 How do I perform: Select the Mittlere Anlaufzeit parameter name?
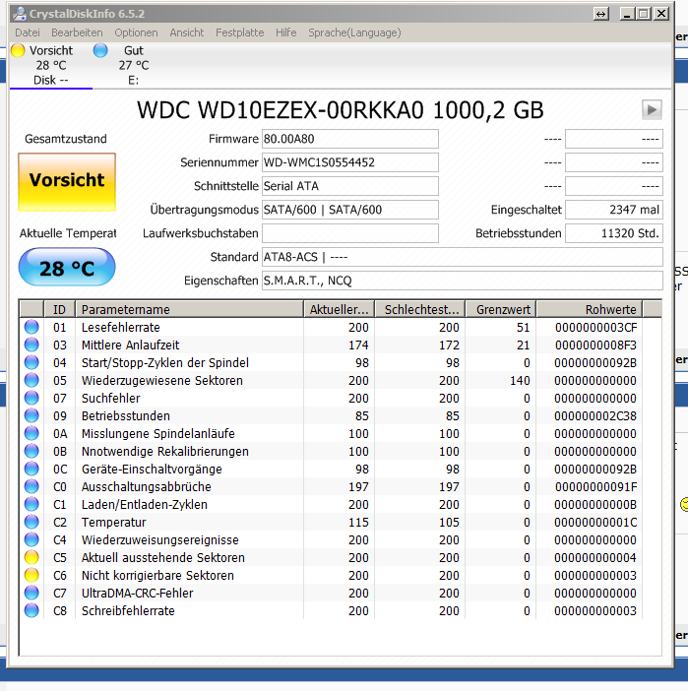coord(130,345)
